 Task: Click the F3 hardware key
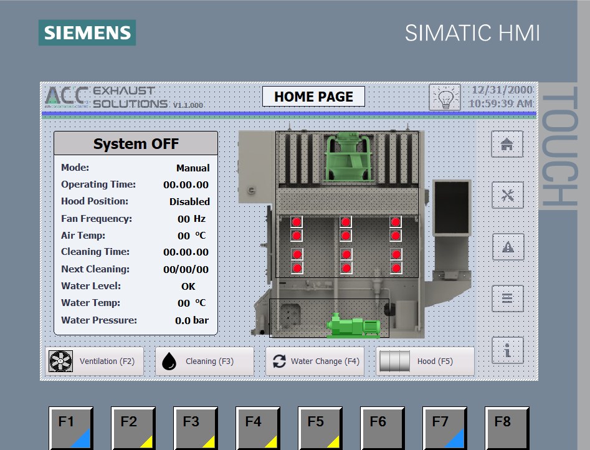(x=196, y=428)
